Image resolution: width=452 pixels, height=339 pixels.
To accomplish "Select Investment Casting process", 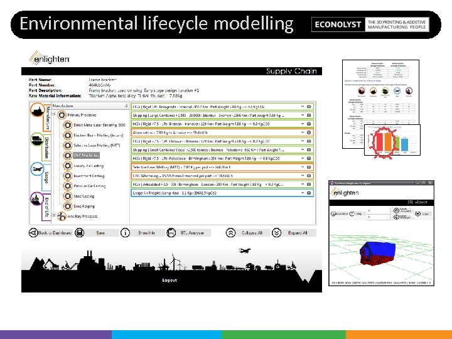I will 84,176.
